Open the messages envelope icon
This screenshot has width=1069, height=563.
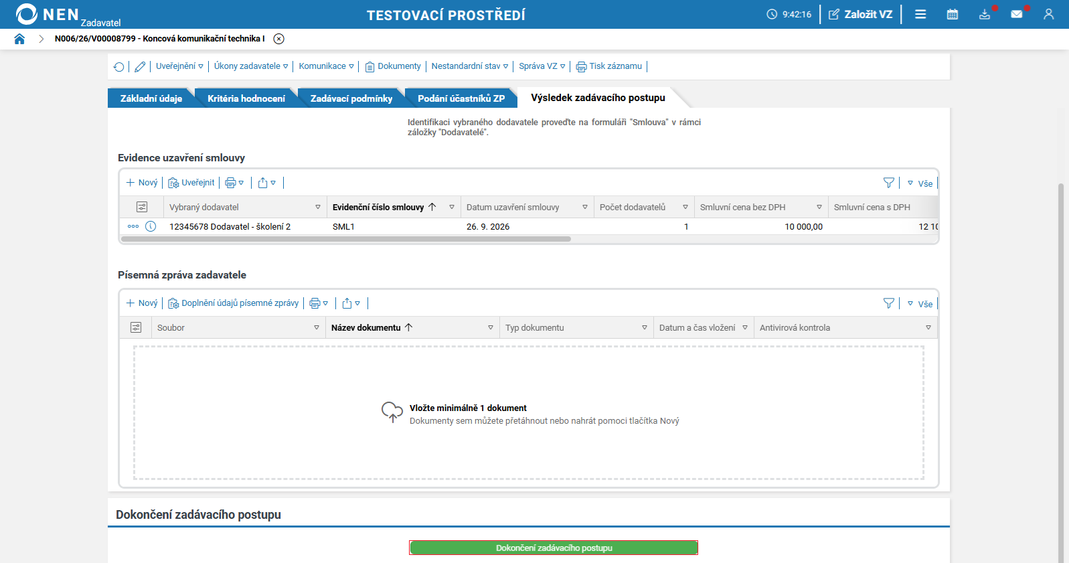(1017, 14)
